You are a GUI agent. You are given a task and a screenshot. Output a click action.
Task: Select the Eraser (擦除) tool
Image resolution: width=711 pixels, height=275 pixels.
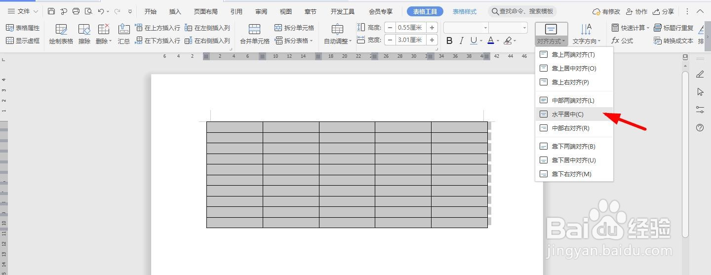(x=84, y=35)
